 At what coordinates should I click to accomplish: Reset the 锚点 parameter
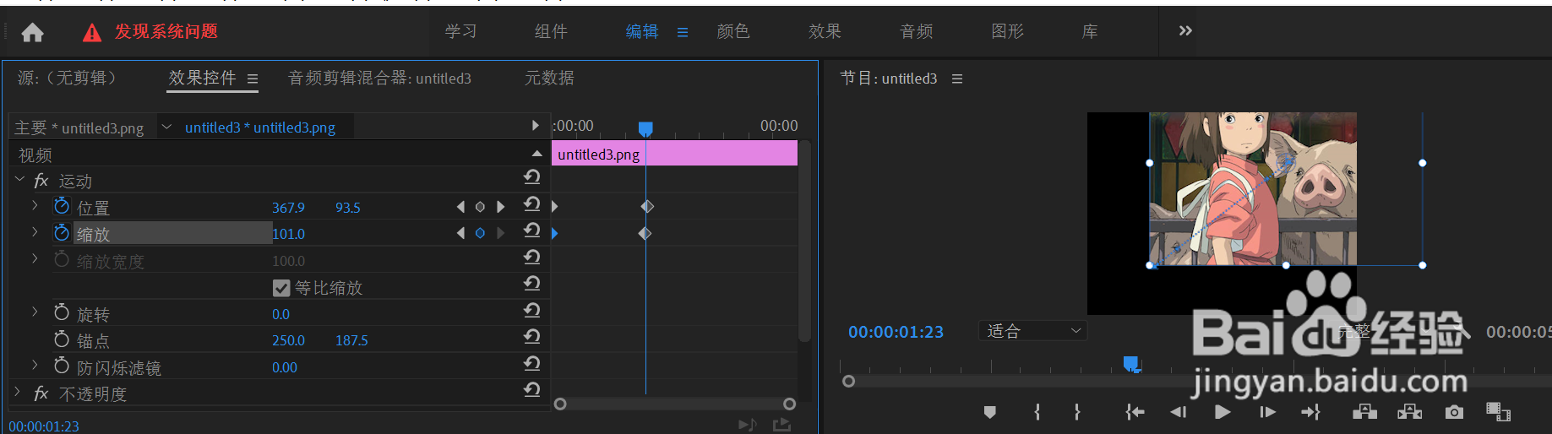(531, 336)
